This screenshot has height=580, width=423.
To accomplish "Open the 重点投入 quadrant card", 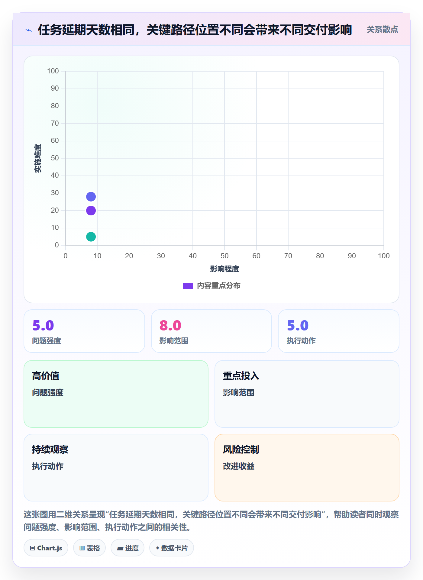I will pyautogui.click(x=307, y=394).
